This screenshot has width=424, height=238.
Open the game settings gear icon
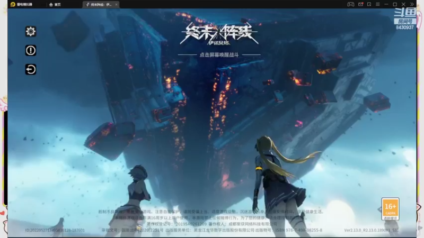31,32
